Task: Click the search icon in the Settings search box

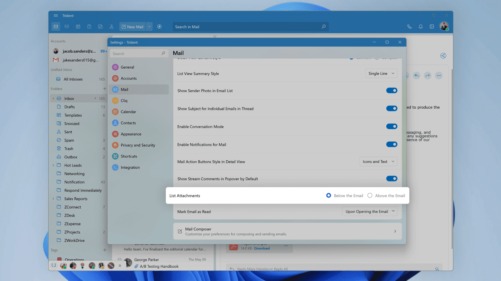Action: coord(163,54)
